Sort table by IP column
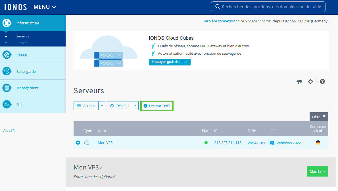Viewport: 338px width, 191px height. coord(217,131)
